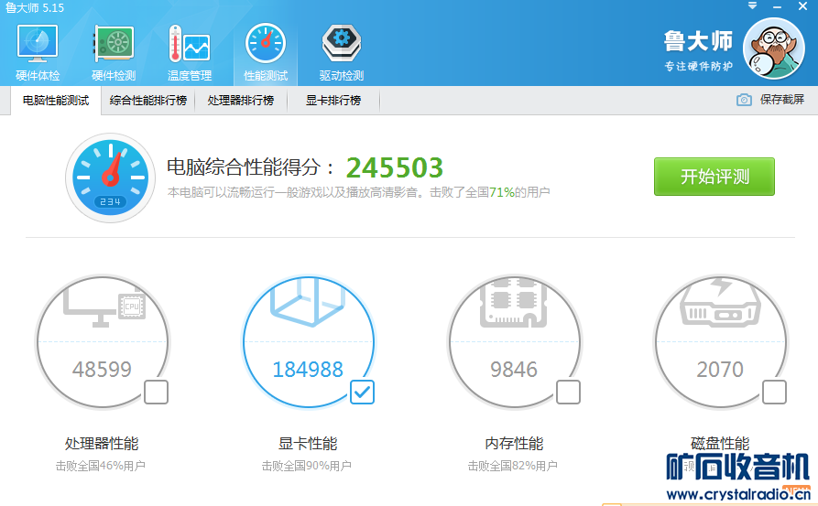The width and height of the screenshot is (818, 506).
Task: Click 击败全国82%用户 text
Action: point(513,466)
